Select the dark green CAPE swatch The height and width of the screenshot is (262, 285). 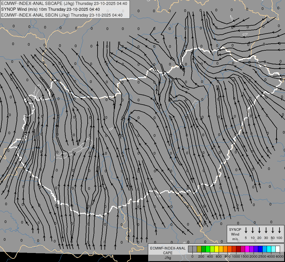pos(203,249)
